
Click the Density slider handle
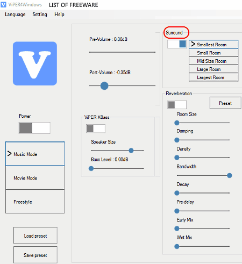[177, 158]
